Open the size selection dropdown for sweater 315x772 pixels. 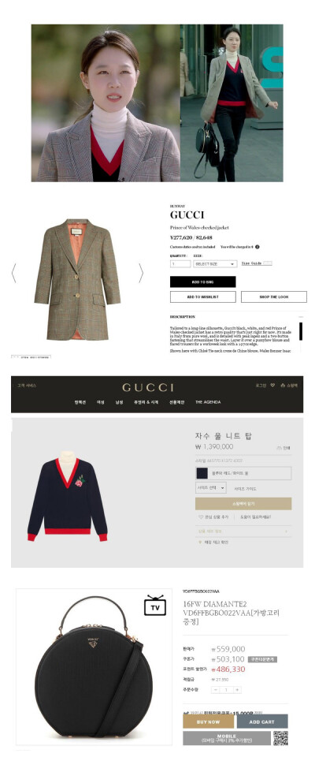pos(211,488)
